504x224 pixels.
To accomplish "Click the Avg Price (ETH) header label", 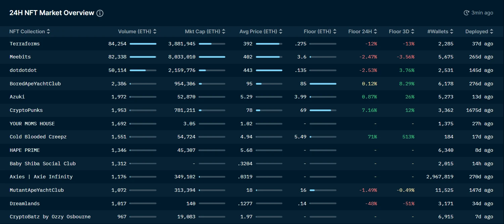I will pos(258,32).
